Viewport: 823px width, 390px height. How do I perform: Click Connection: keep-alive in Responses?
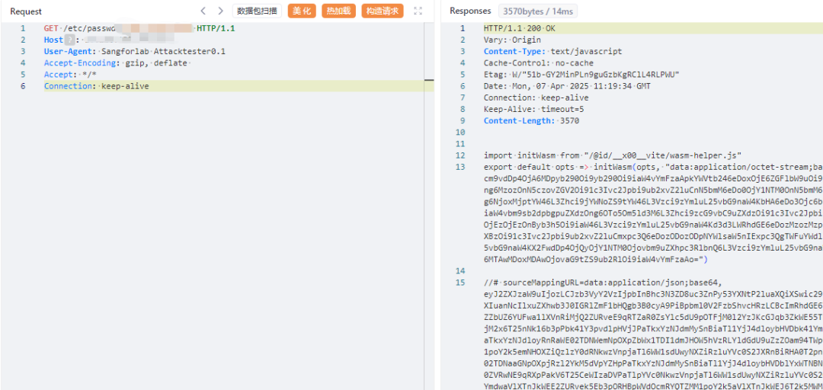click(536, 97)
